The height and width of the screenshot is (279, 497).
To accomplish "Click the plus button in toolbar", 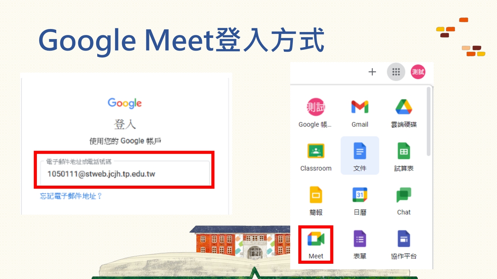I will pos(372,72).
